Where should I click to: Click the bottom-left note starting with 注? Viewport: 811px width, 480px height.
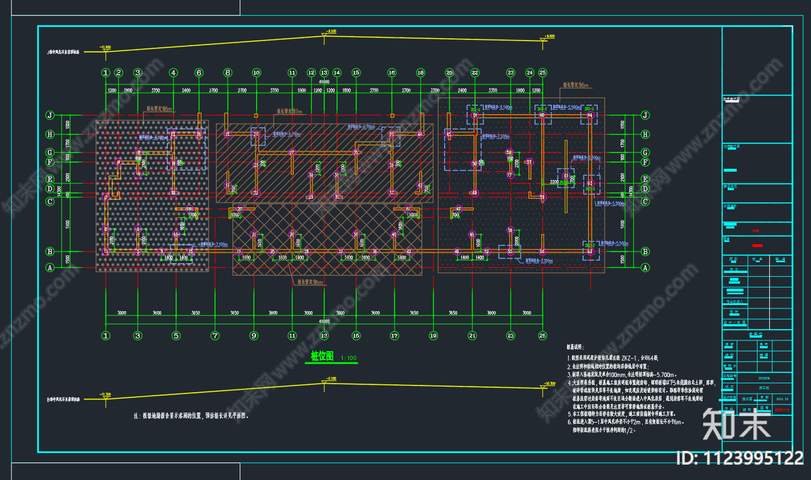tap(191, 416)
